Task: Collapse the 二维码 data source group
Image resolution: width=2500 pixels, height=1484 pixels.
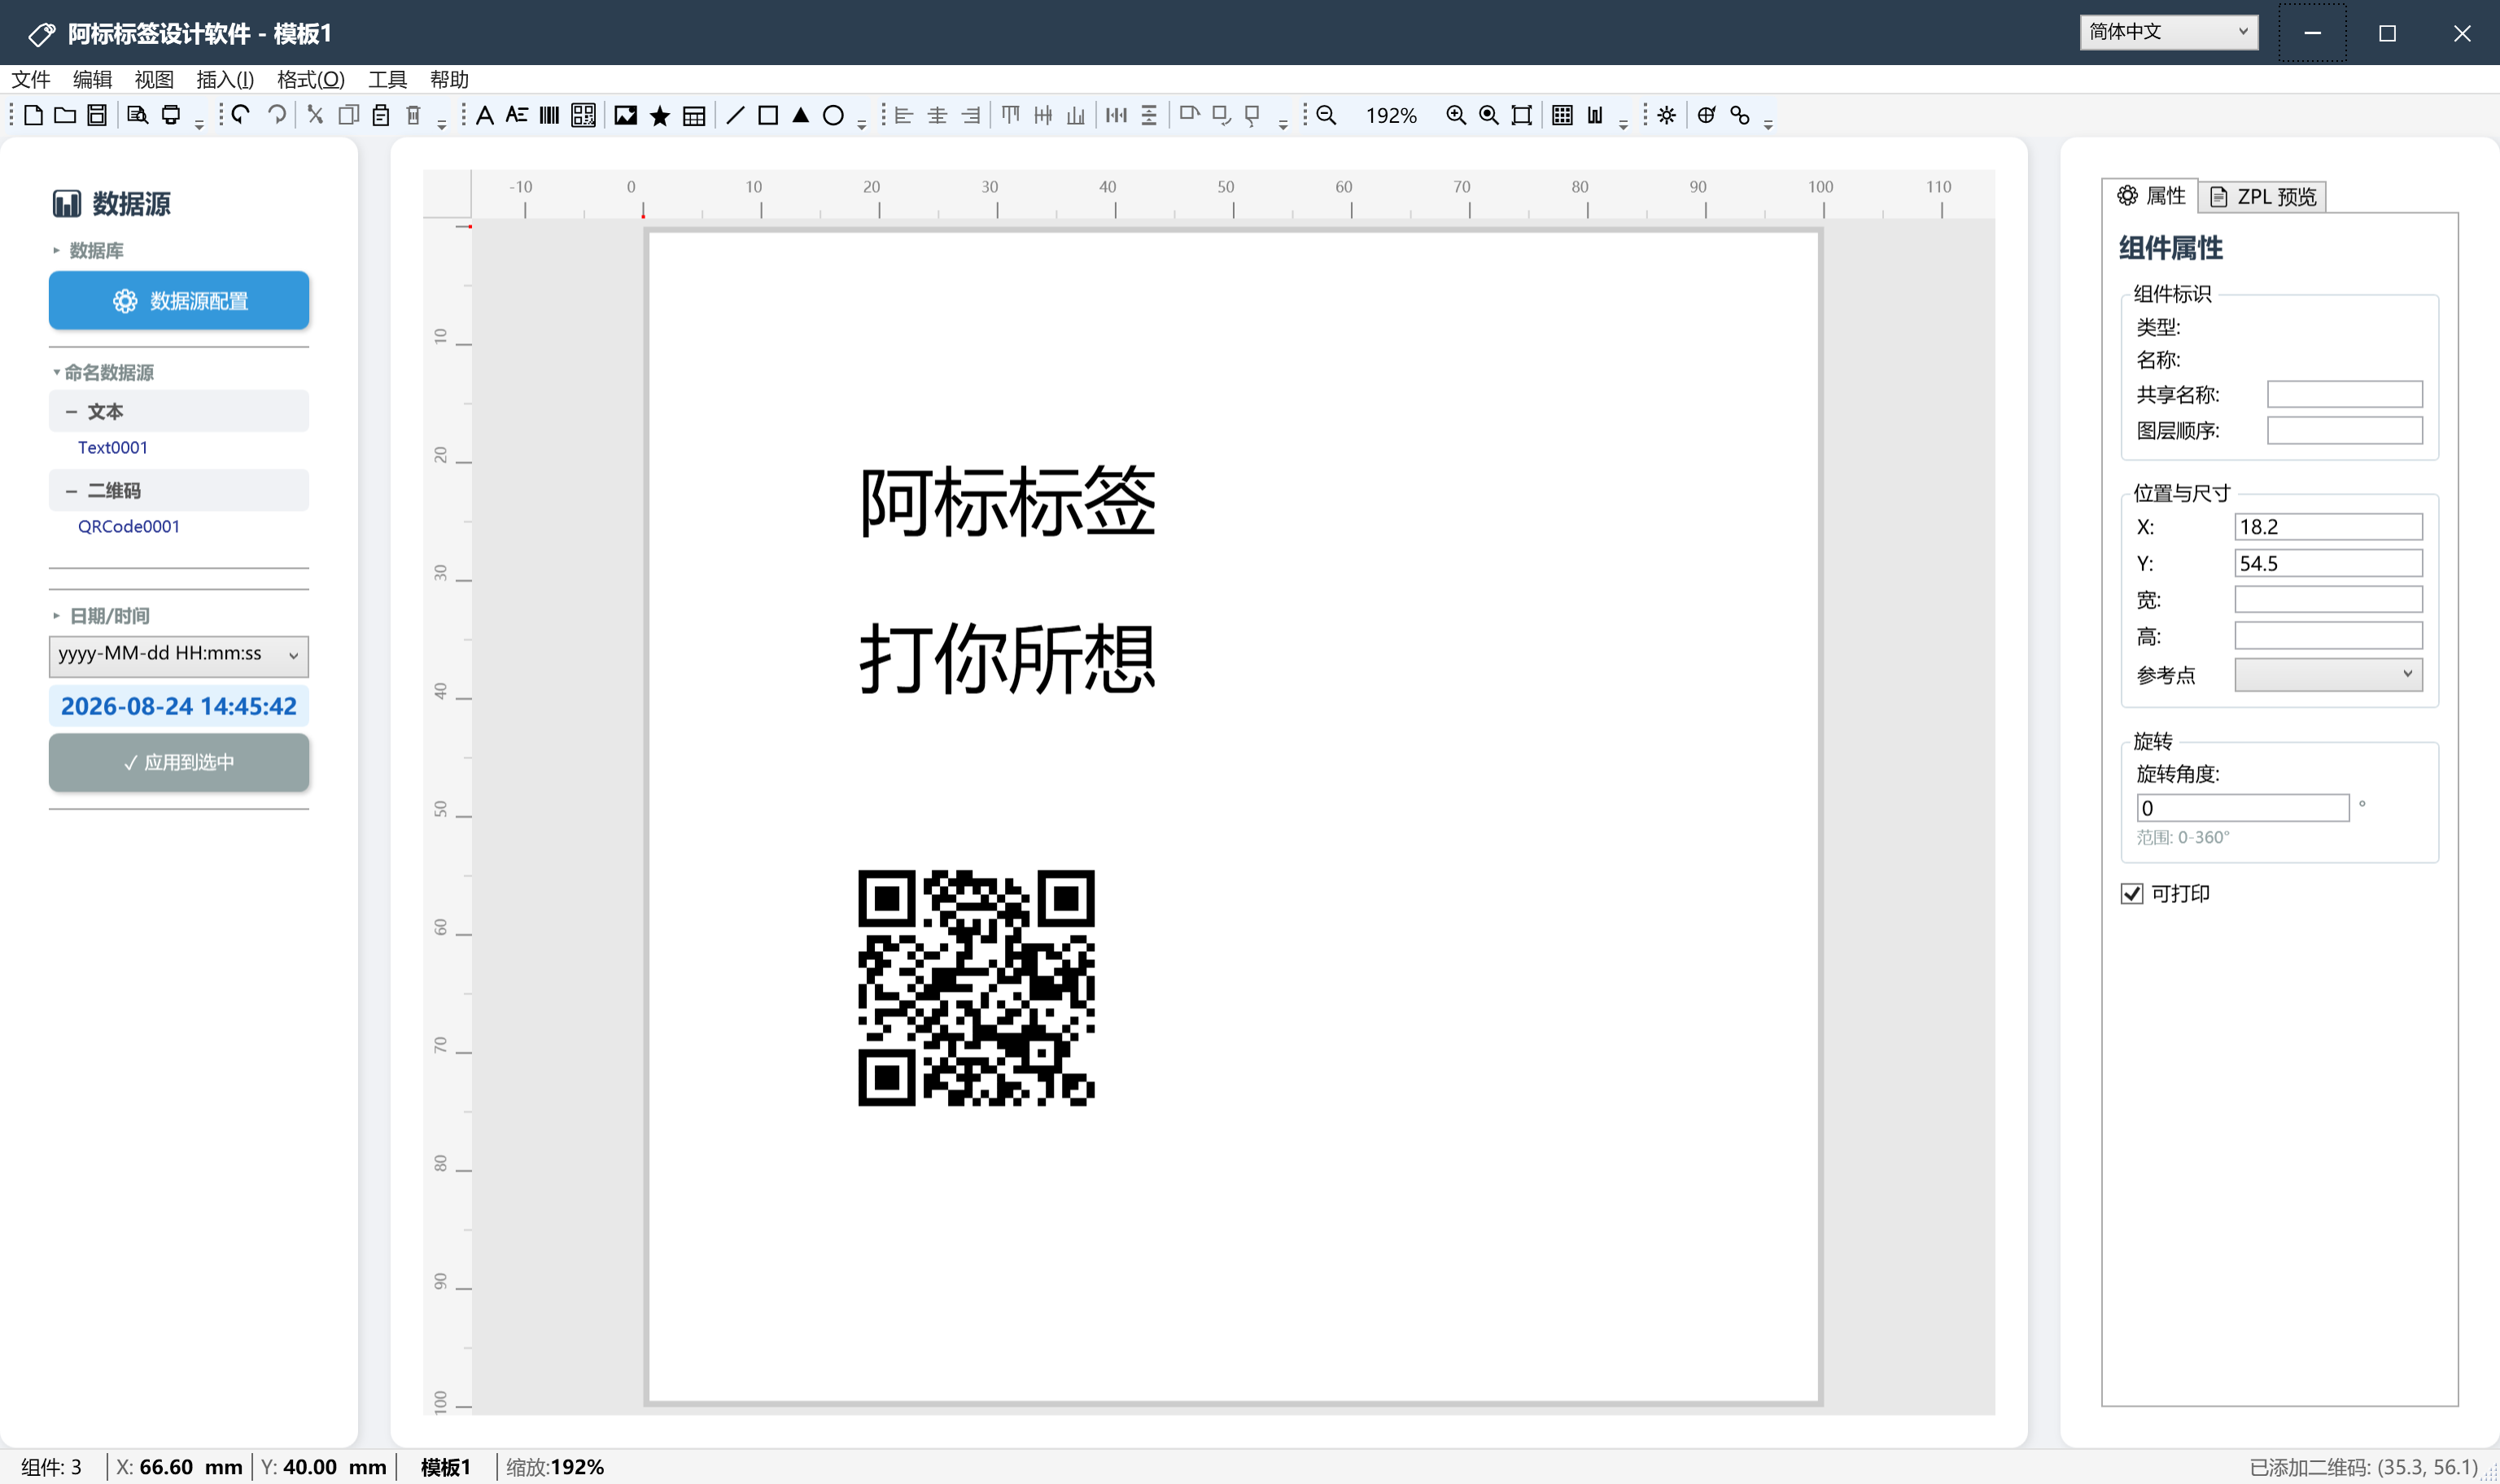Action: 71,490
